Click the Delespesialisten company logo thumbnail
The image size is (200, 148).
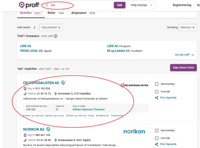tap(134, 85)
